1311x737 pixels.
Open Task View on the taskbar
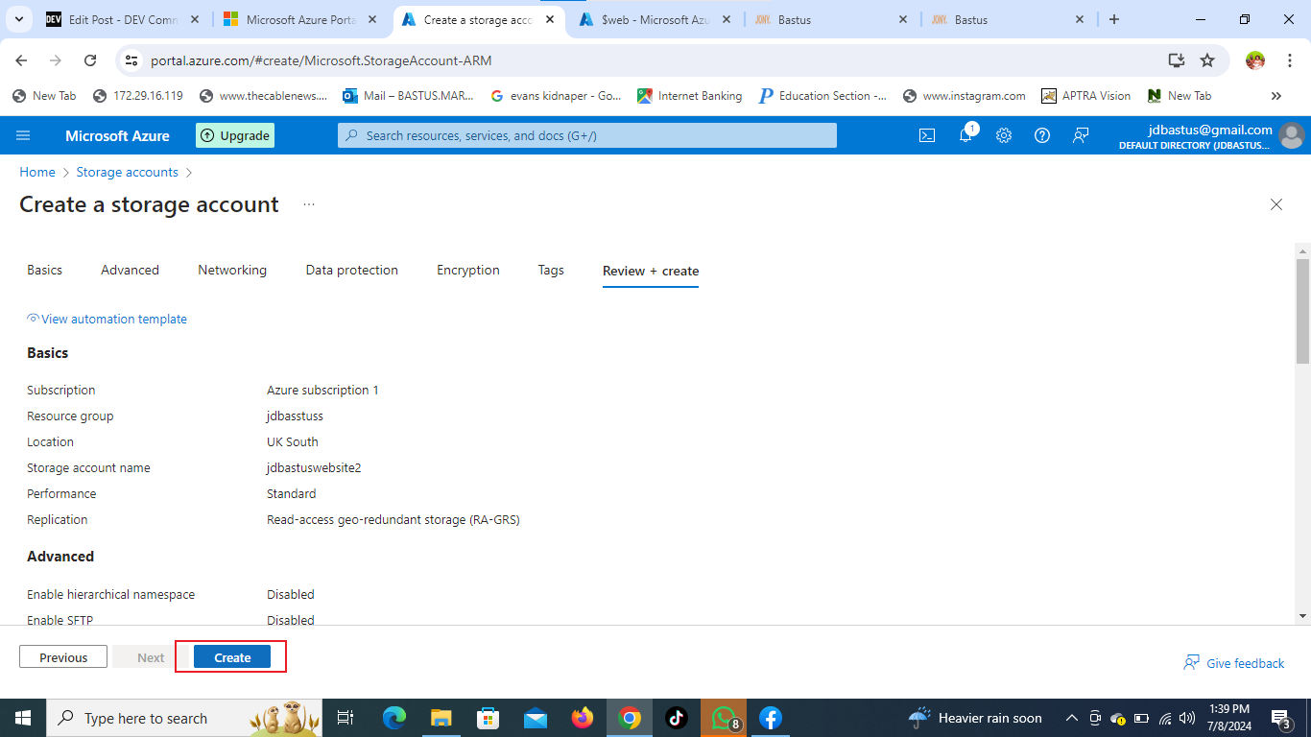tap(346, 718)
